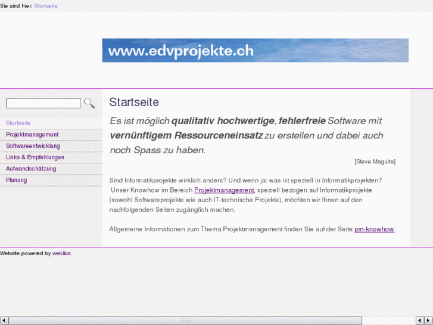Click the "Website powered by" footer text
The height and width of the screenshot is (325, 433).
[x=26, y=253]
